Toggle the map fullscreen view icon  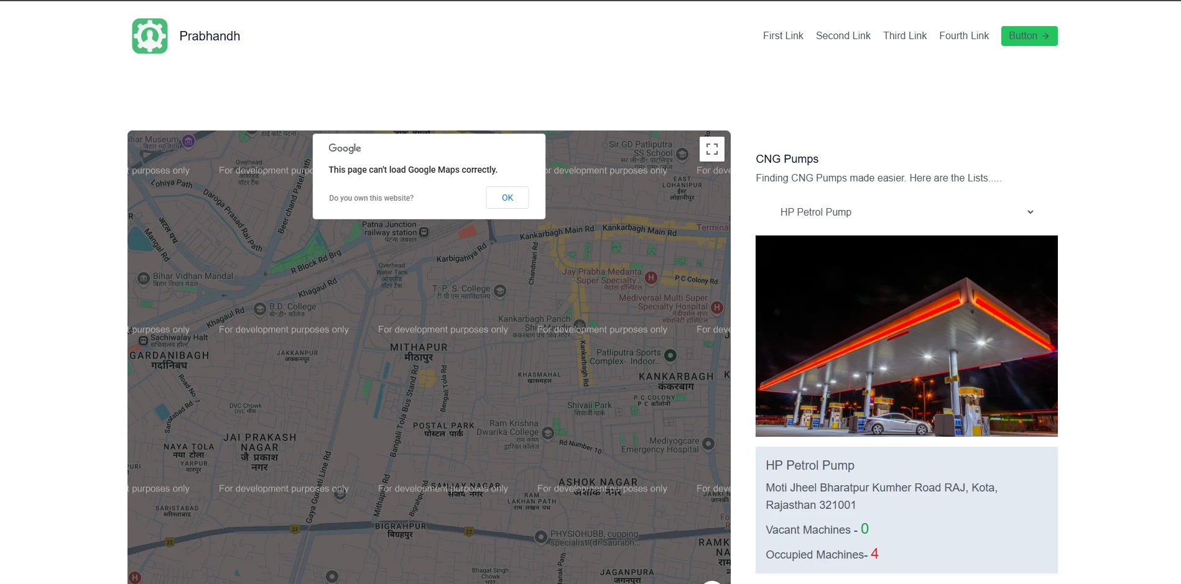point(712,149)
